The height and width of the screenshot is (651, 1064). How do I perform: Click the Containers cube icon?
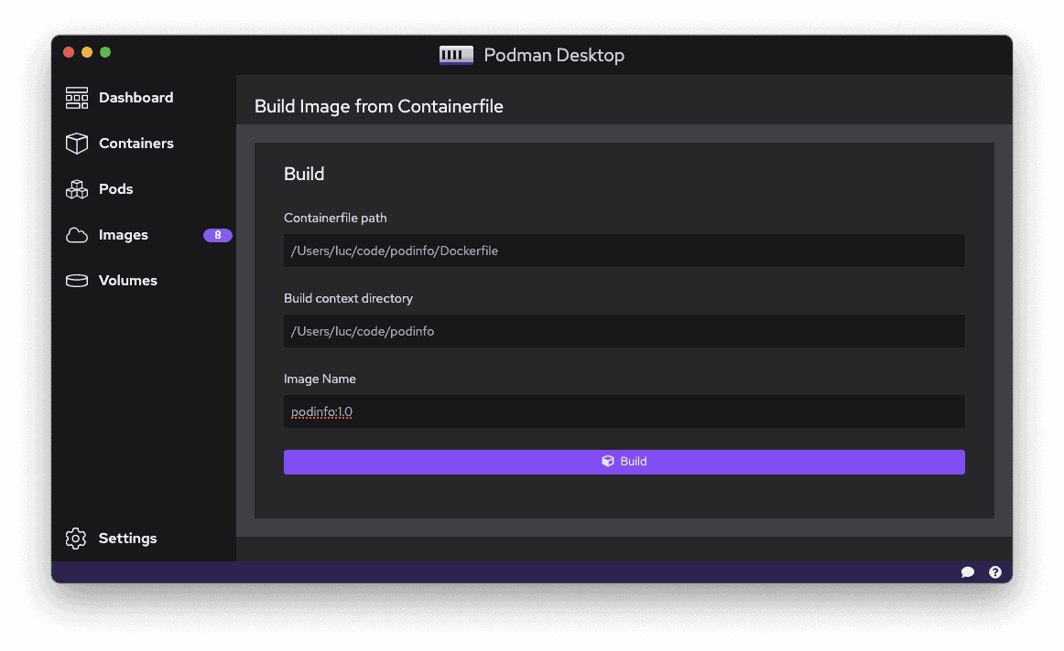pyautogui.click(x=77, y=143)
